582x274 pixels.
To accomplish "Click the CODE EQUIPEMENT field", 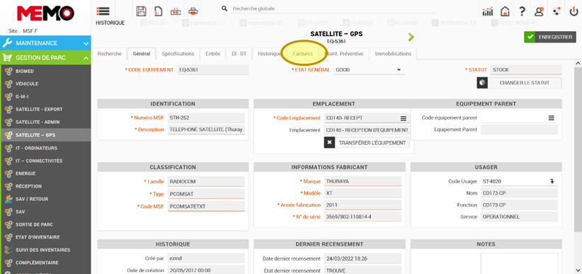I will click(x=212, y=70).
